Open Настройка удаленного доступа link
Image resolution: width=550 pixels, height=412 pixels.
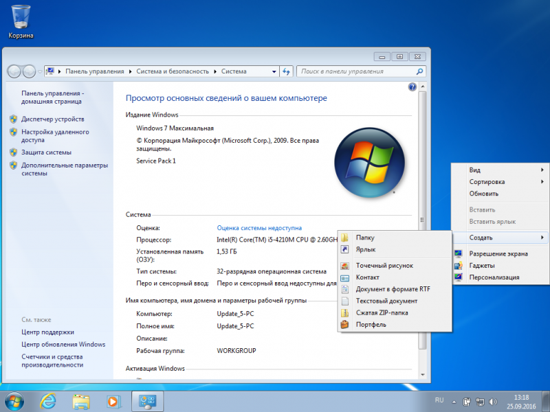[x=55, y=136]
